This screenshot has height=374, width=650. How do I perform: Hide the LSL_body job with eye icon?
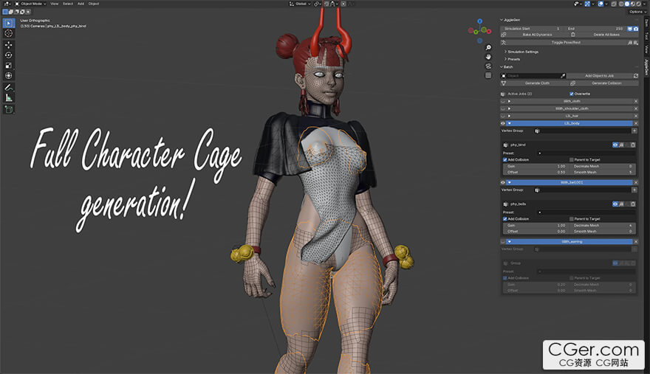(x=503, y=123)
